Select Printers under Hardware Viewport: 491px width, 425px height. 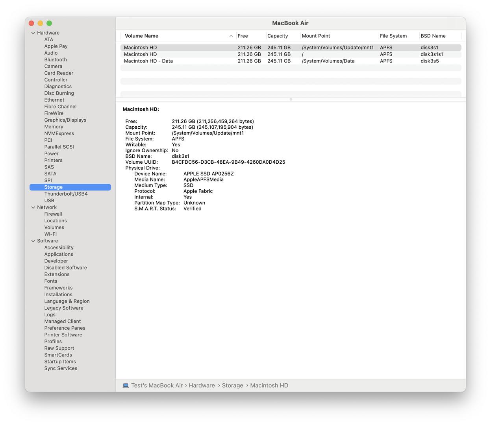[x=53, y=160]
